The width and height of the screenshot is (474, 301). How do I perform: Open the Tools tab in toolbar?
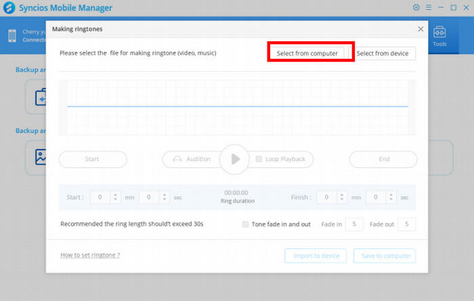(439, 36)
